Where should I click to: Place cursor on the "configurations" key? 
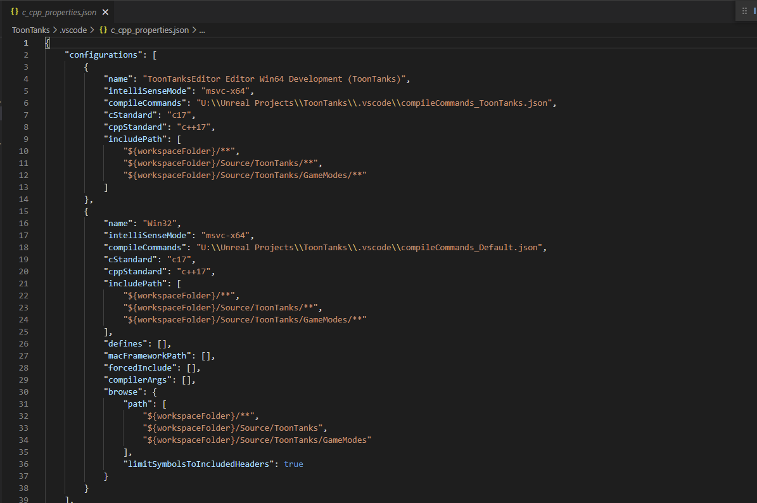(103, 54)
